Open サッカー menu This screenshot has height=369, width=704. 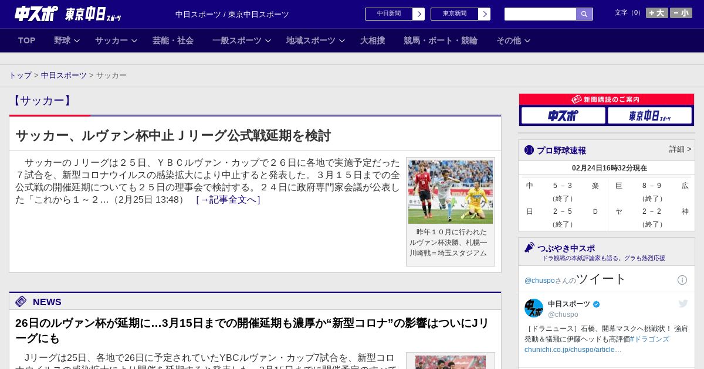pyautogui.click(x=111, y=40)
